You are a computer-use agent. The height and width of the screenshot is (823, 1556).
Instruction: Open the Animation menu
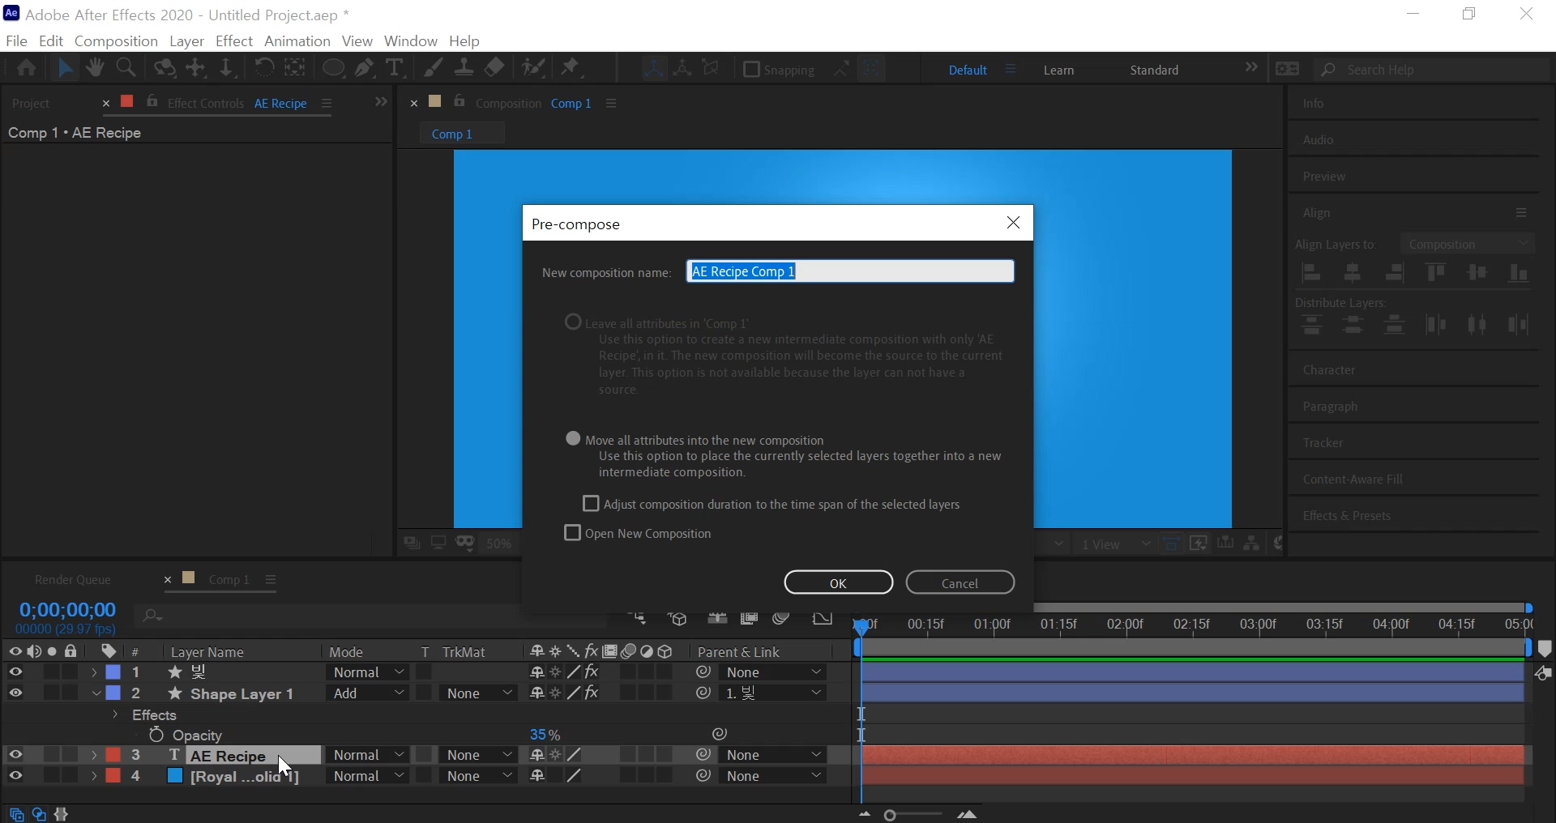pos(297,41)
